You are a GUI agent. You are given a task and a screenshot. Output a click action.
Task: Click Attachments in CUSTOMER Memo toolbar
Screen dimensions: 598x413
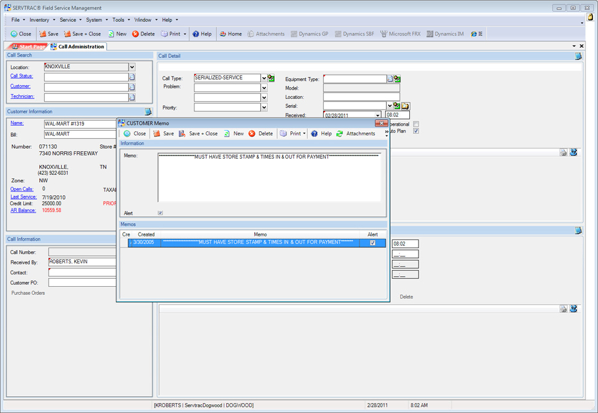point(356,134)
